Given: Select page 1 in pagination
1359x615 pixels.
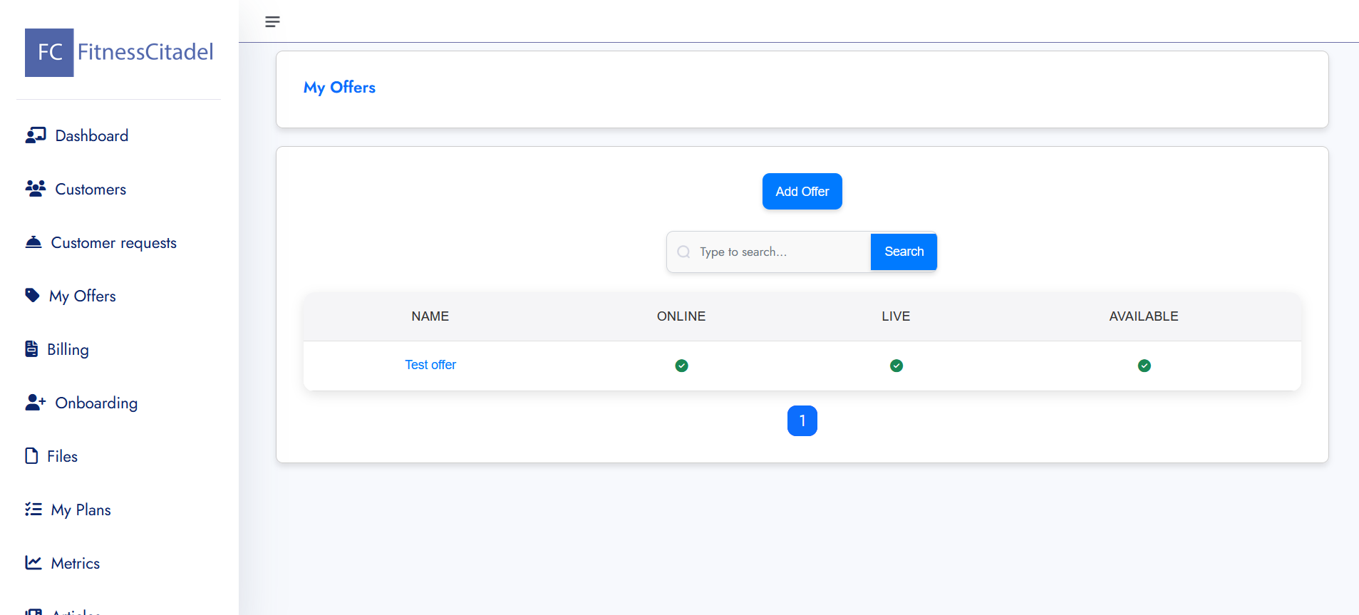Looking at the screenshot, I should pyautogui.click(x=802, y=421).
